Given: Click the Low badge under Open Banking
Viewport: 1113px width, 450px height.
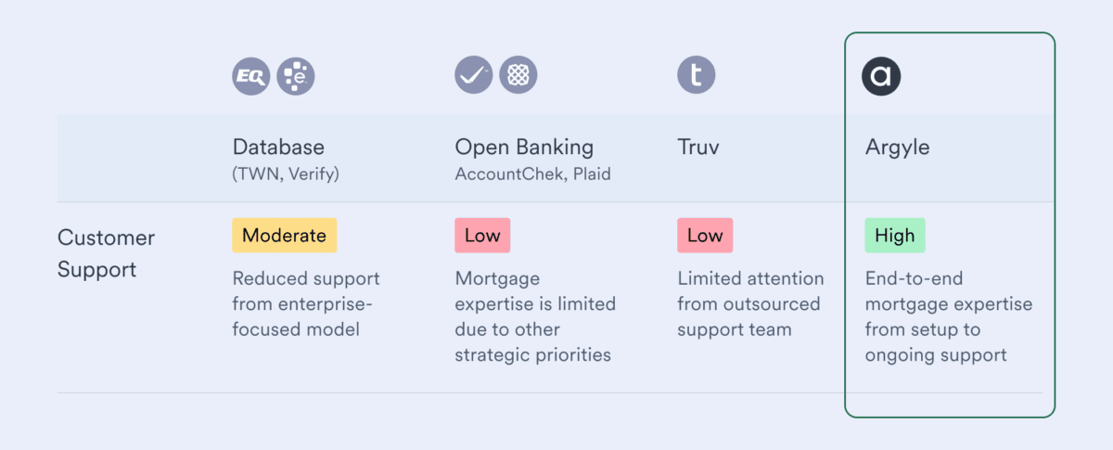Looking at the screenshot, I should click(x=482, y=236).
